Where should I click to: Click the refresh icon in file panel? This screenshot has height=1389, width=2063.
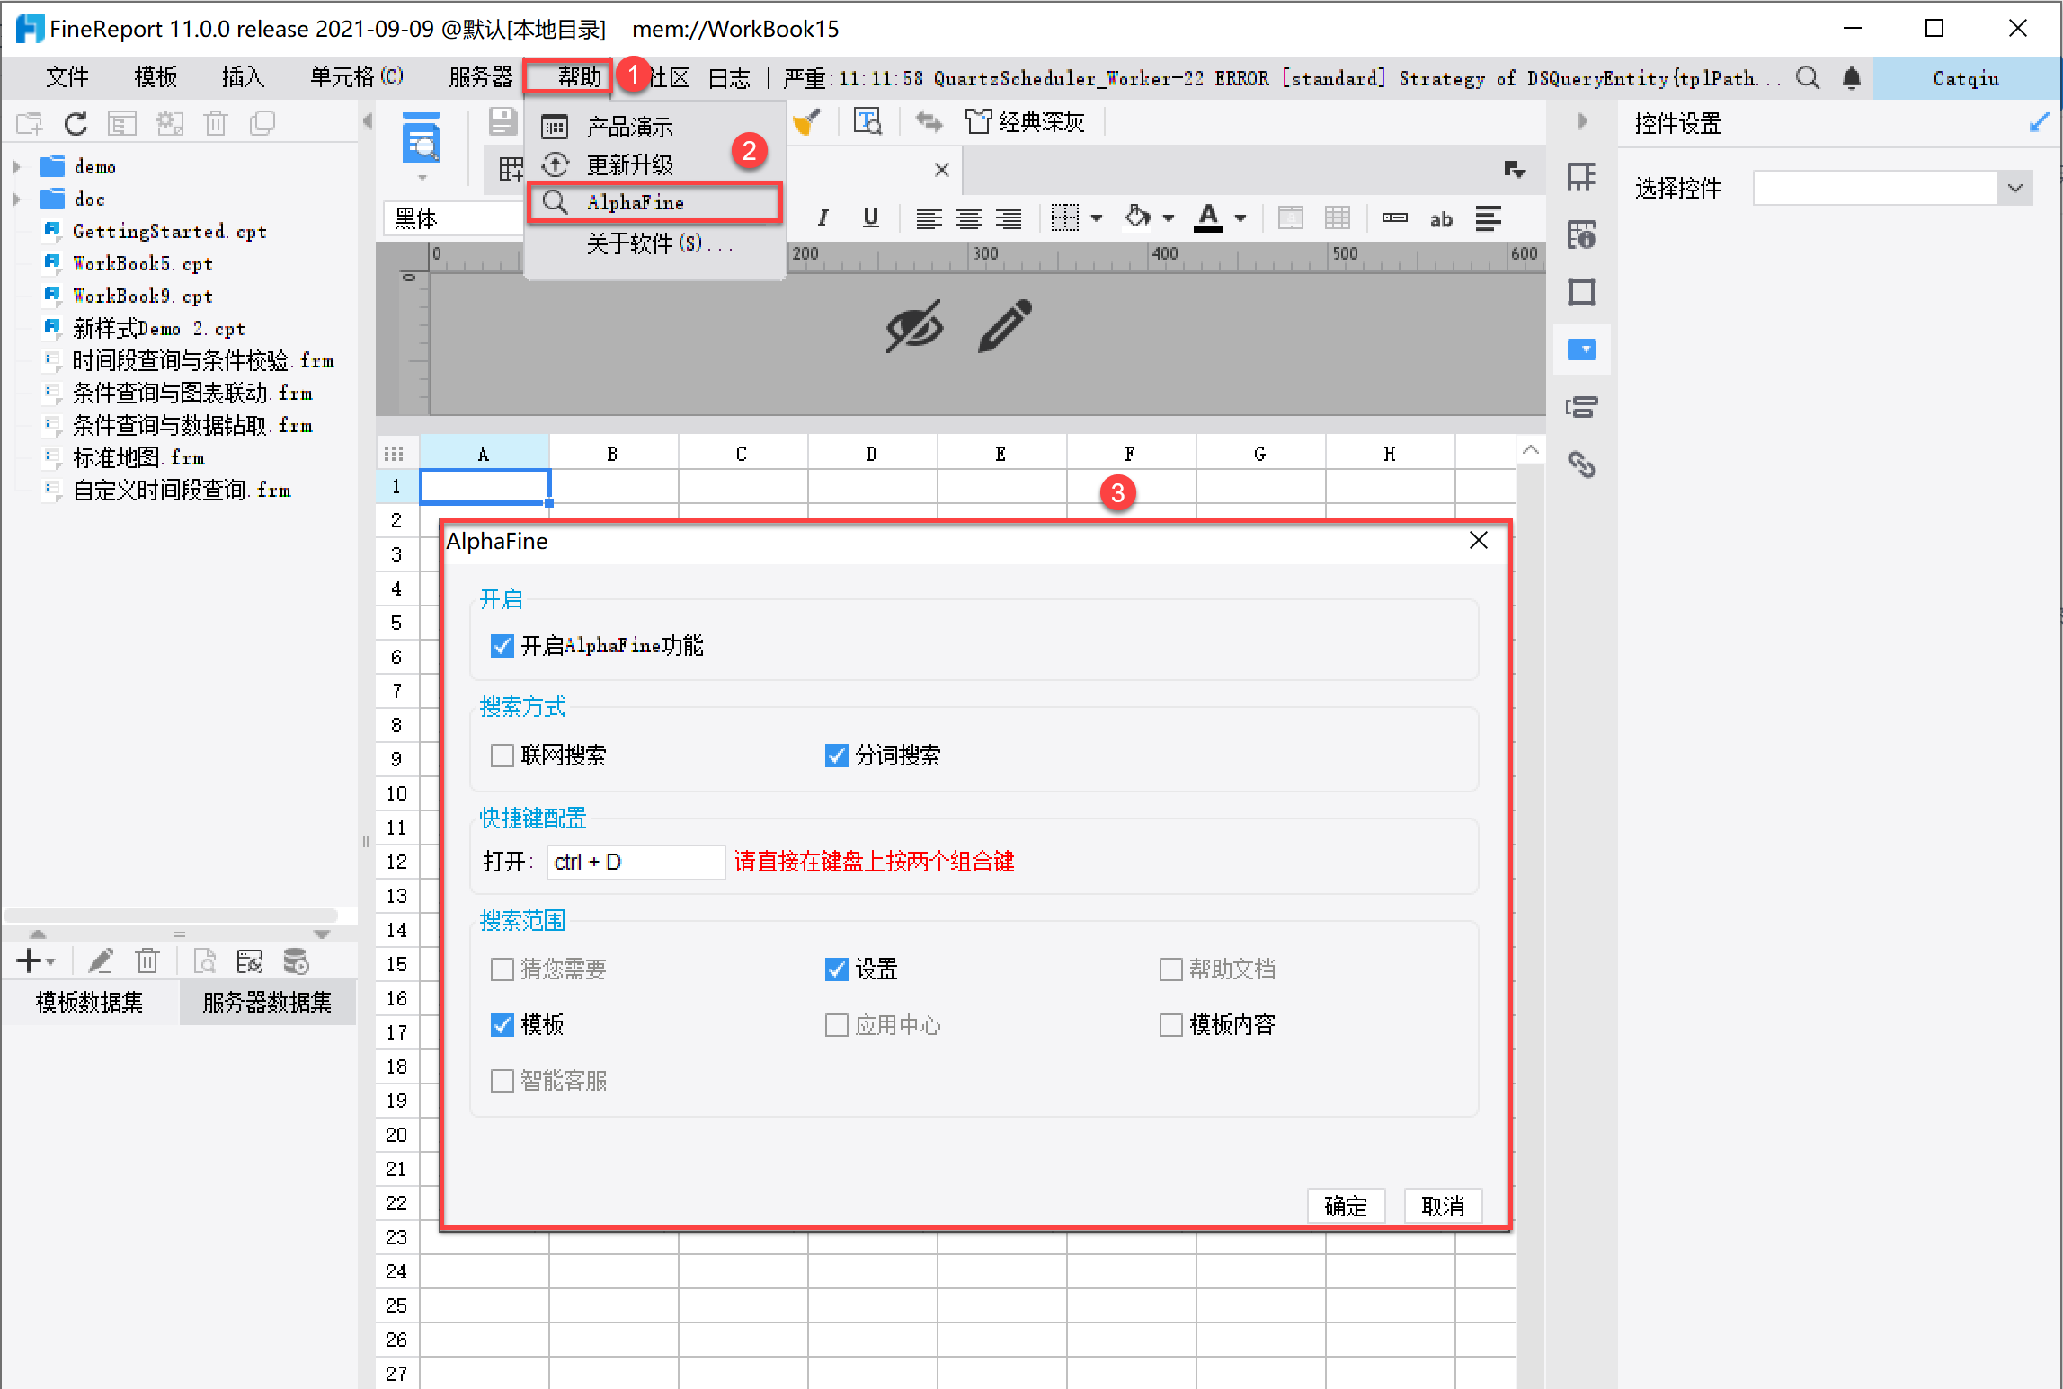coord(76,123)
